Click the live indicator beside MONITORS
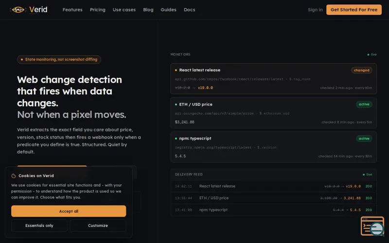The height and width of the screenshot is (243, 389). point(372,54)
